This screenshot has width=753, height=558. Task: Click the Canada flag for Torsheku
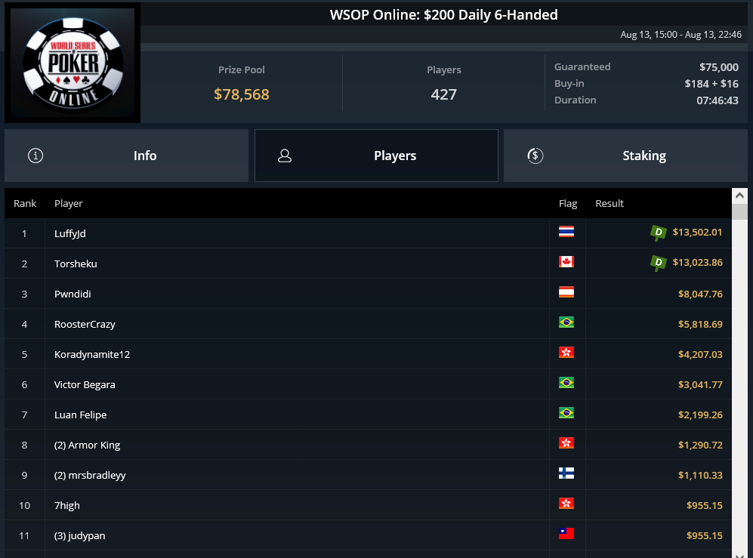click(566, 262)
